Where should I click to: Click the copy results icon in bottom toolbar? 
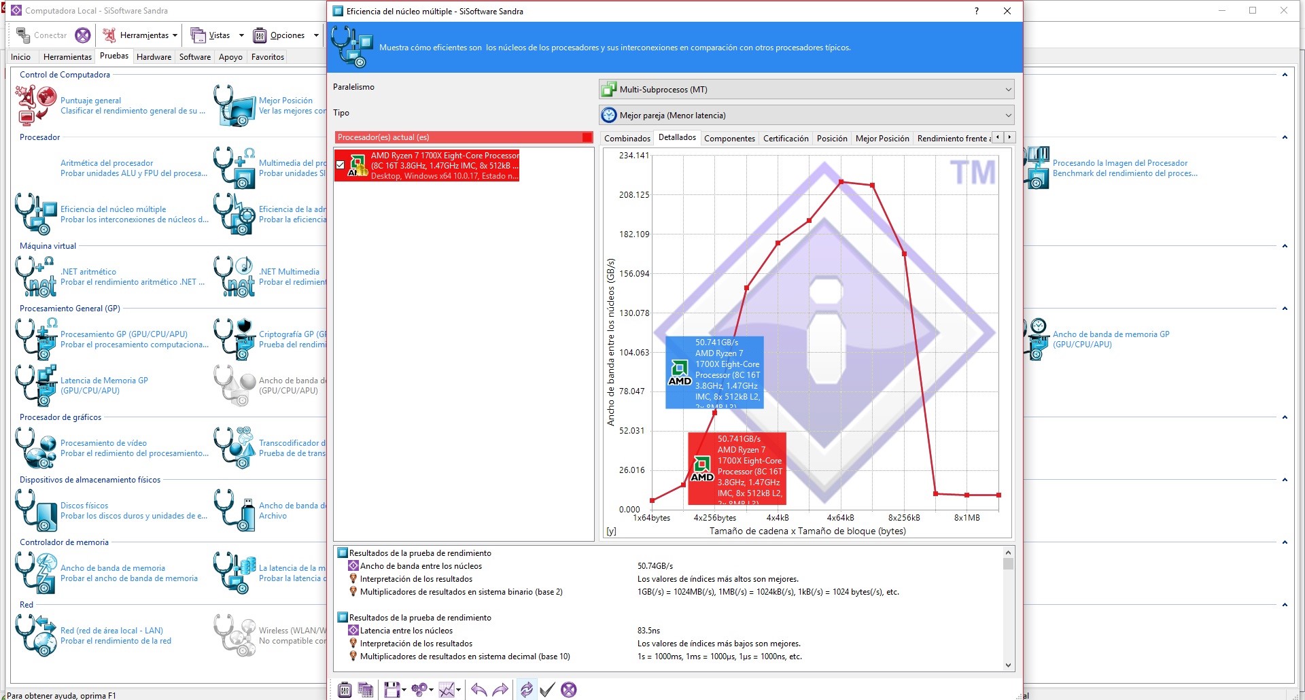pos(366,690)
